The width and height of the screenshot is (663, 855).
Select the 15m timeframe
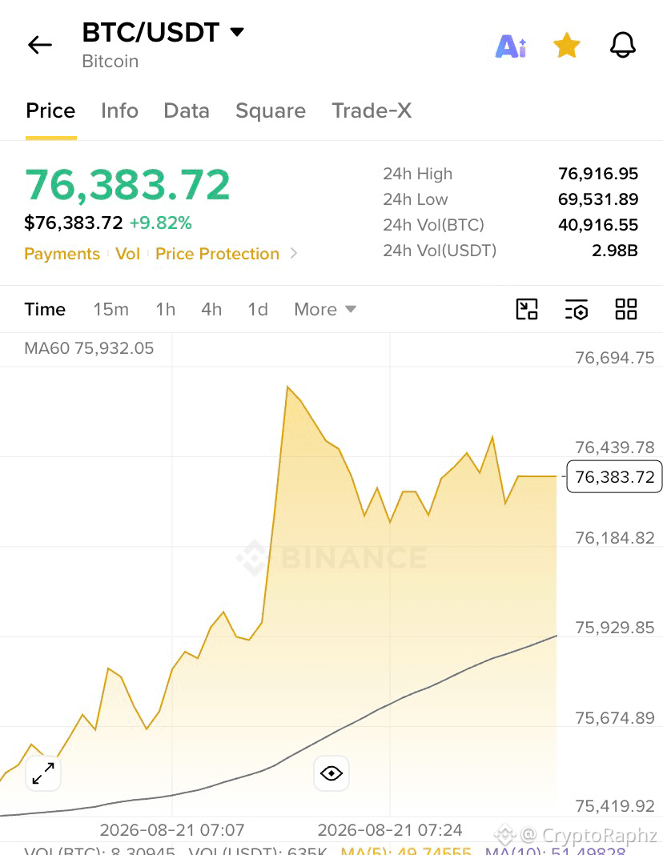point(110,309)
